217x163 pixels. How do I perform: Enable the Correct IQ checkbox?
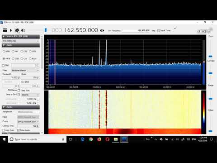click(38, 99)
